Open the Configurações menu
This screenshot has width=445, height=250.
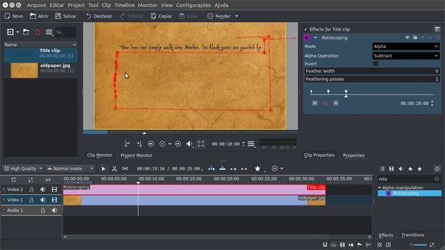(x=193, y=5)
